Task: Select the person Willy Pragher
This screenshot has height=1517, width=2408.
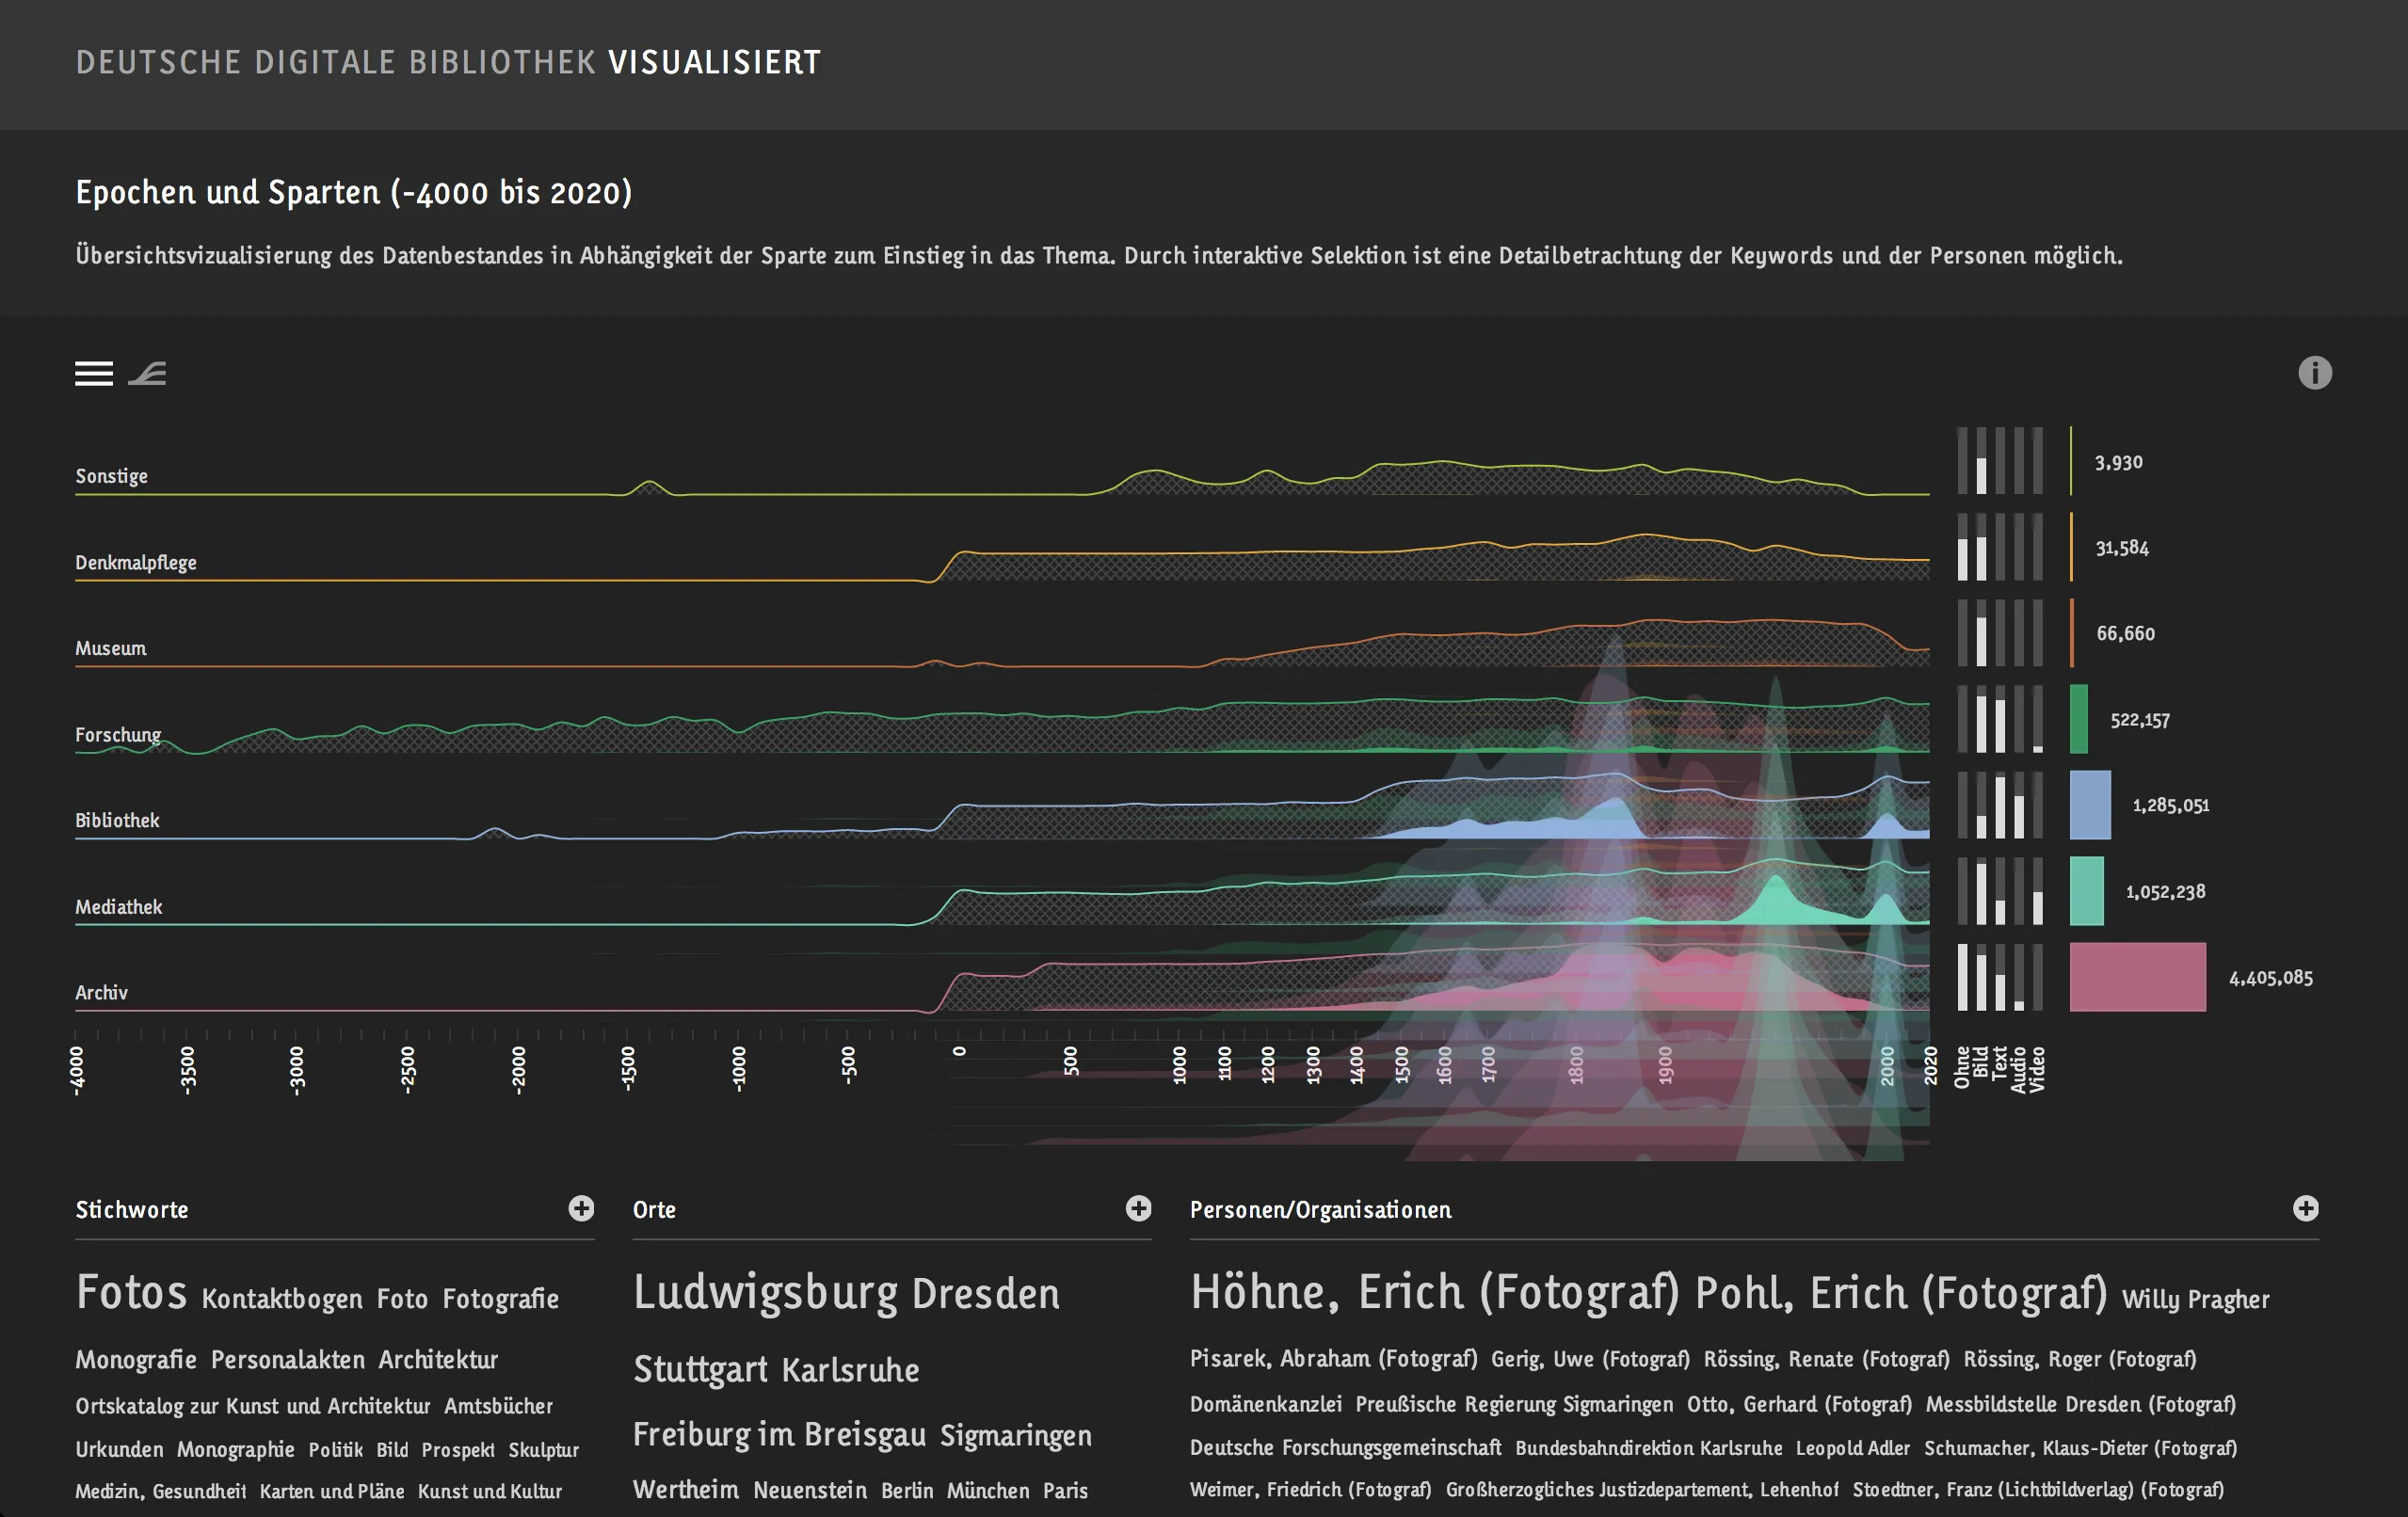Action: tap(2195, 1298)
